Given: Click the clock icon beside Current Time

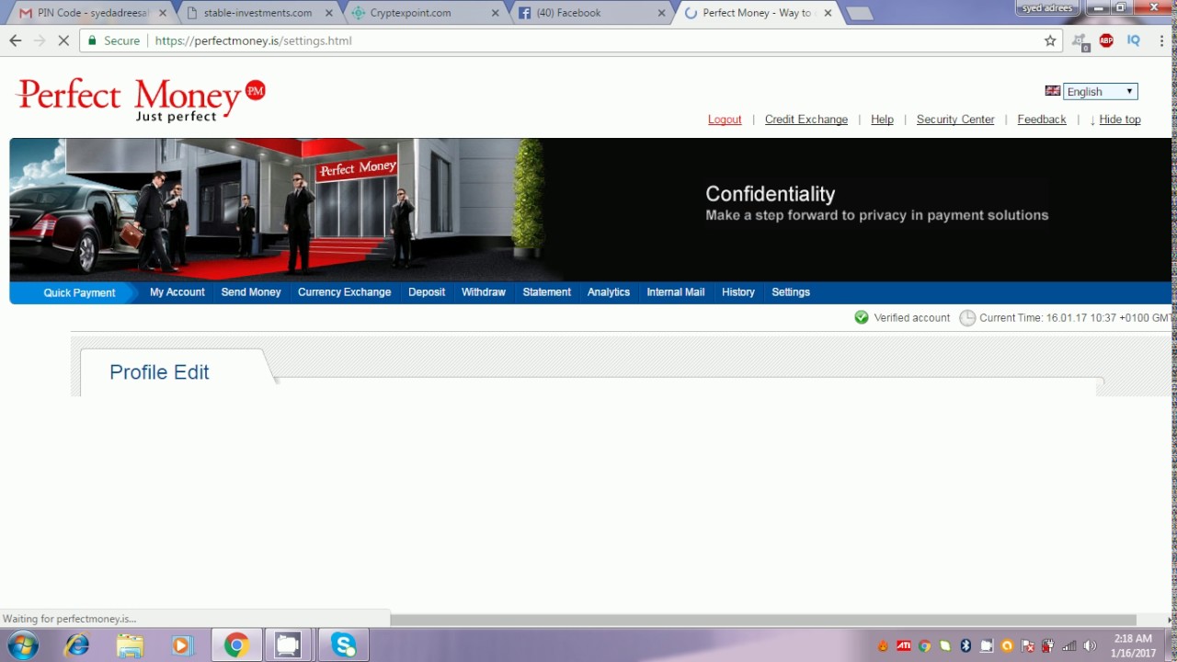Looking at the screenshot, I should coord(967,318).
